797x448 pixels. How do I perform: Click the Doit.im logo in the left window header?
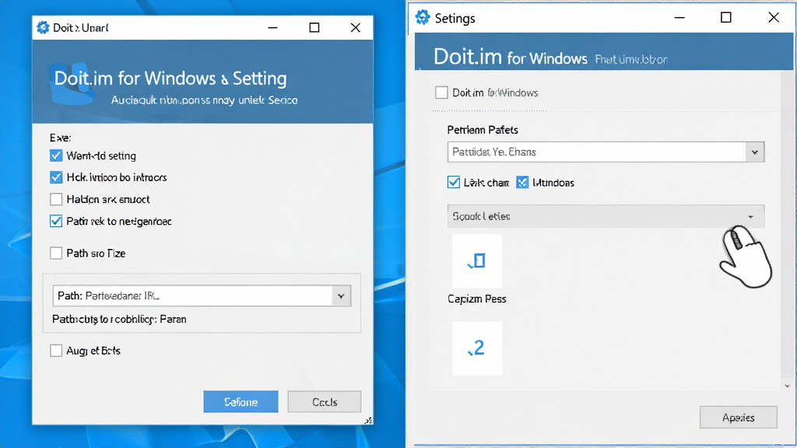[x=71, y=84]
